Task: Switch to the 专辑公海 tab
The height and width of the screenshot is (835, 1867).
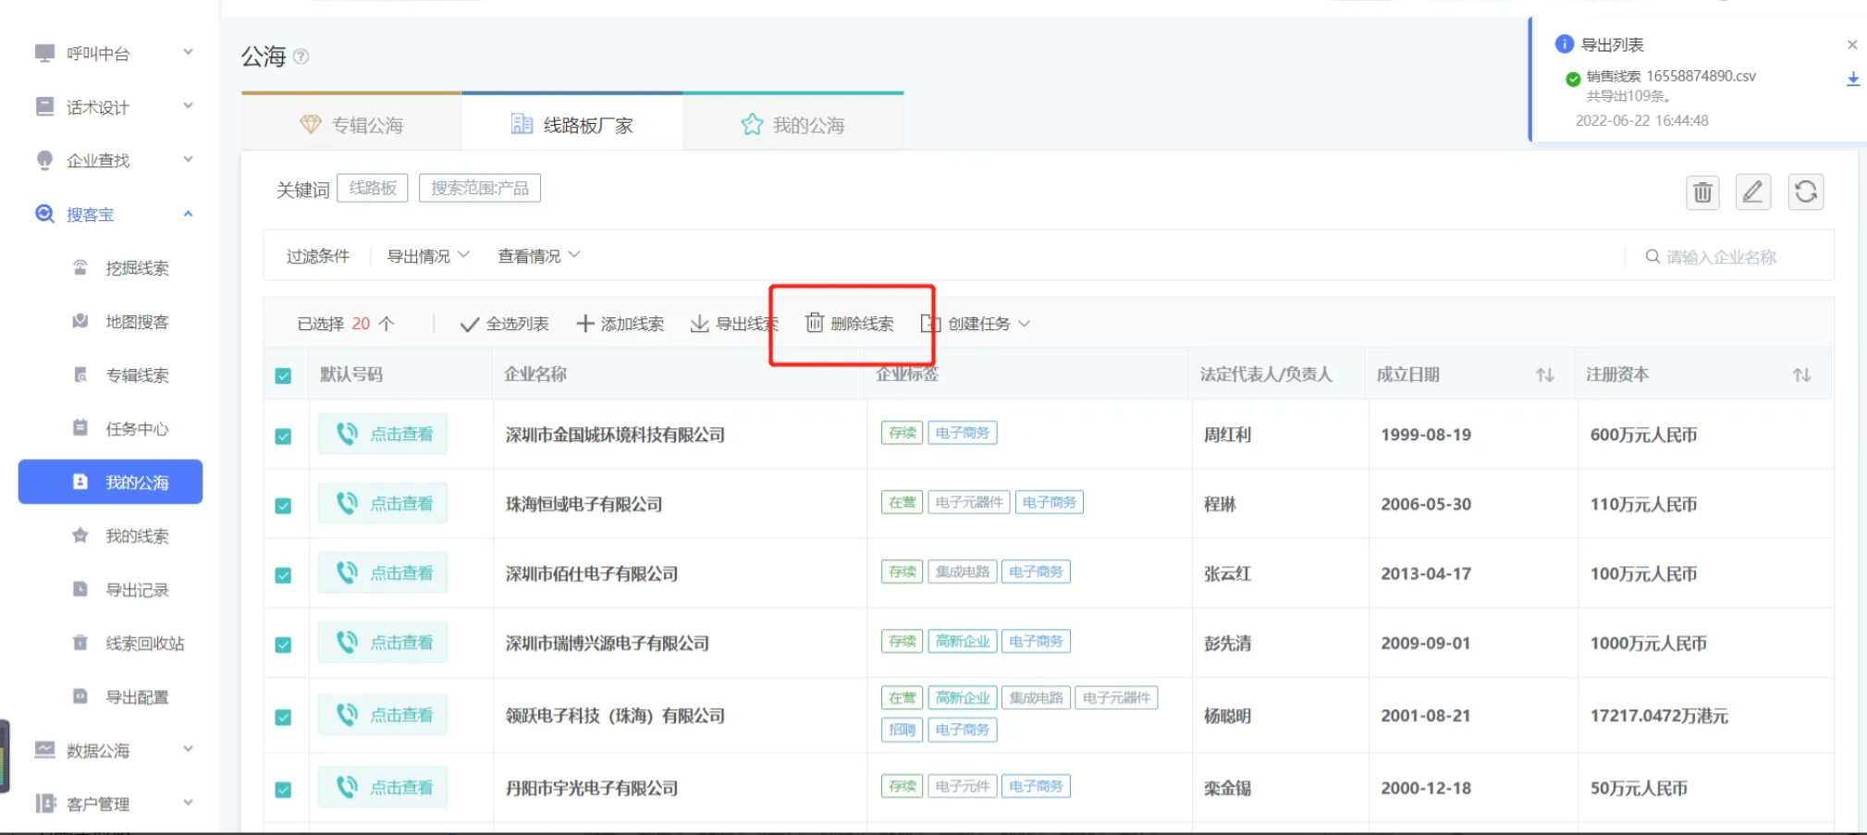Action: [351, 125]
